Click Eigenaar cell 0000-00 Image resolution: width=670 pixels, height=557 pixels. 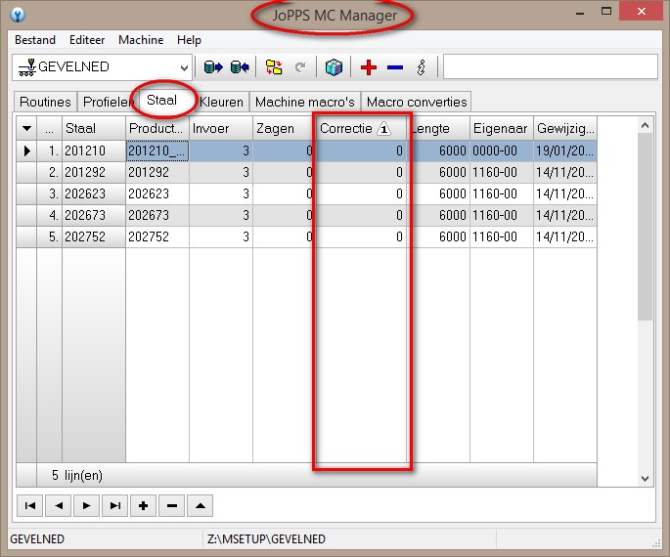coord(502,150)
